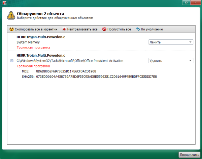Select the Office Persistent Activation file path
Screen dimensions: 202x159
point(70,61)
